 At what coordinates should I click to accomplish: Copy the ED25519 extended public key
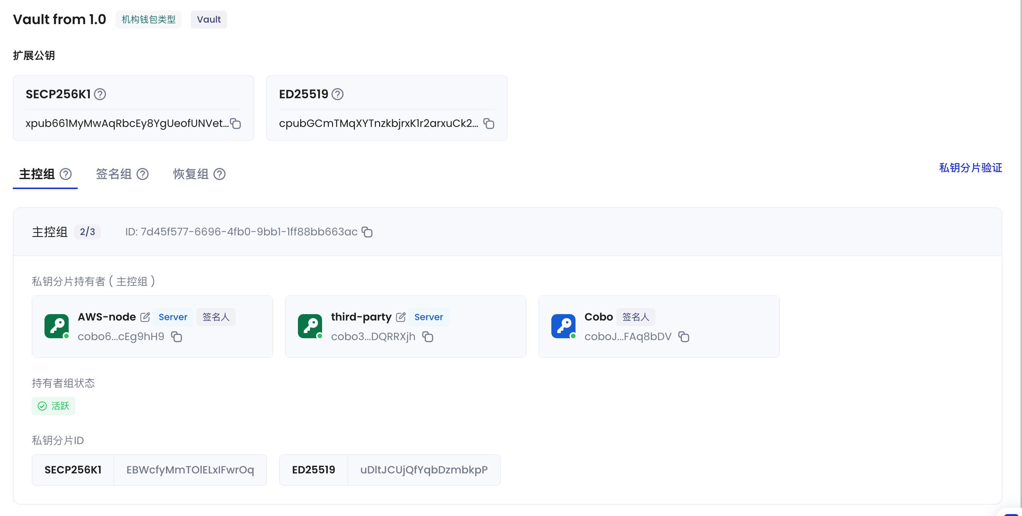tap(489, 124)
